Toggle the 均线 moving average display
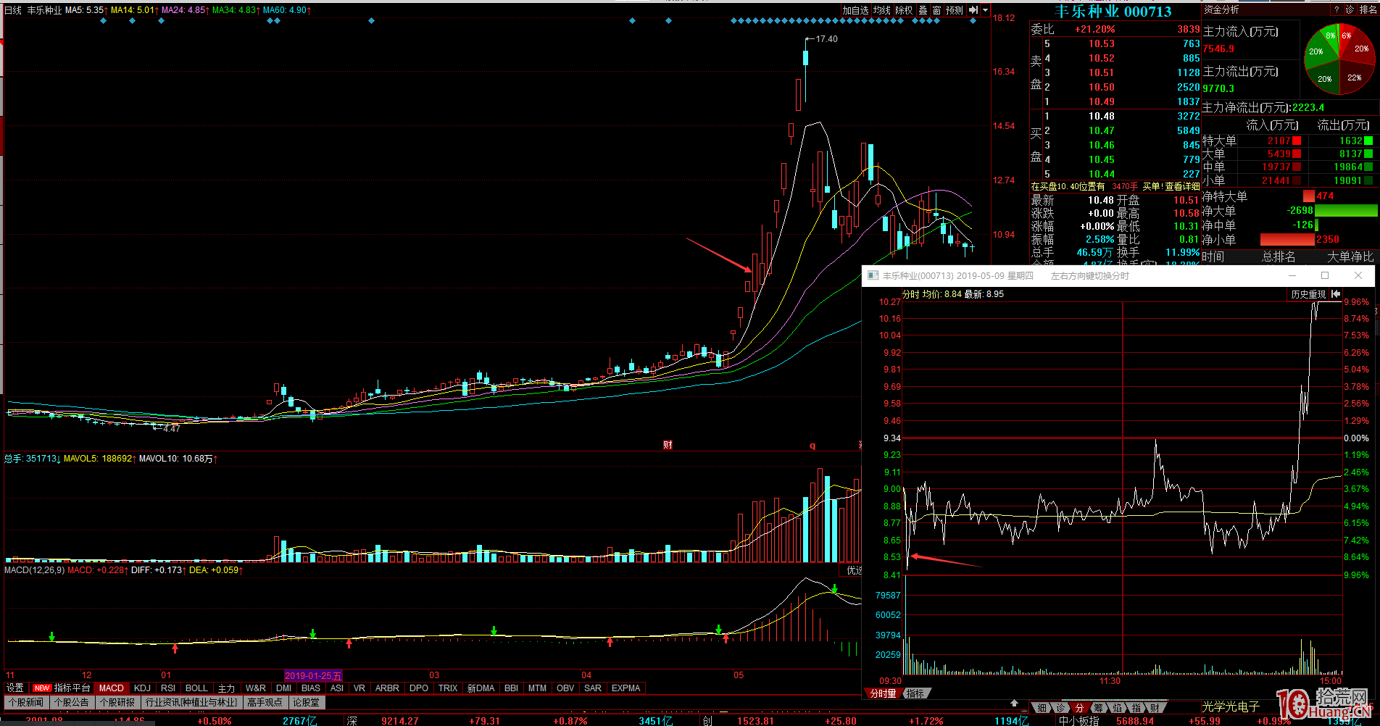 tap(881, 10)
